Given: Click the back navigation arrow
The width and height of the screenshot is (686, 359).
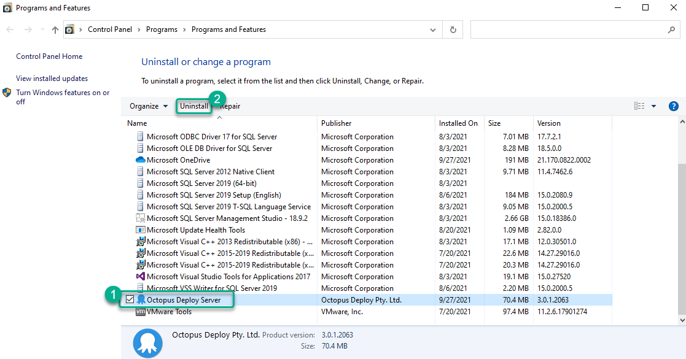Looking at the screenshot, I should 10,29.
